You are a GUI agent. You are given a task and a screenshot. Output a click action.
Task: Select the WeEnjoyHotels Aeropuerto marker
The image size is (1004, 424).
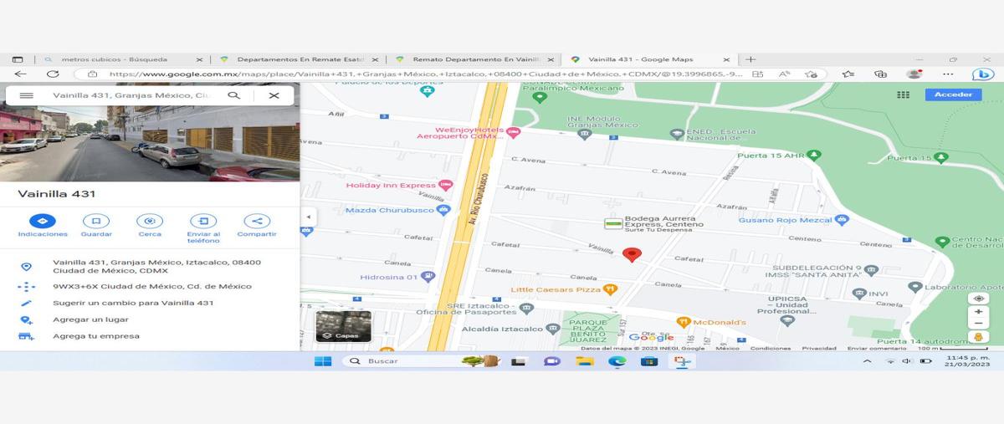514,131
